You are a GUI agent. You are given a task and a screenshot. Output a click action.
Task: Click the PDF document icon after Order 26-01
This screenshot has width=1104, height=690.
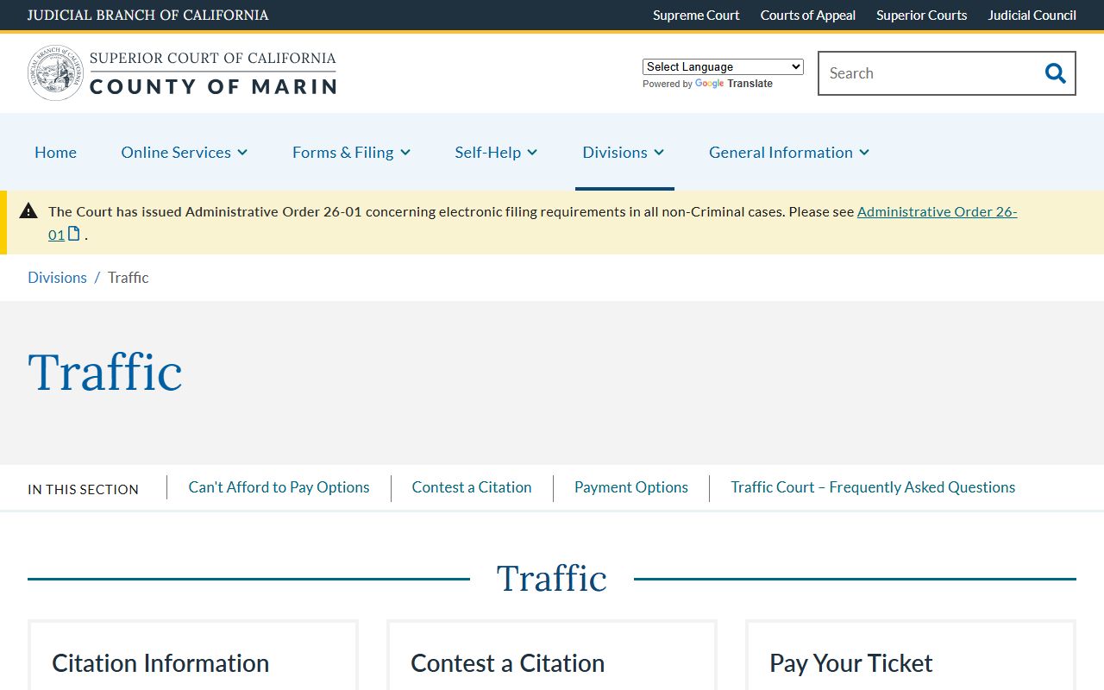(74, 234)
